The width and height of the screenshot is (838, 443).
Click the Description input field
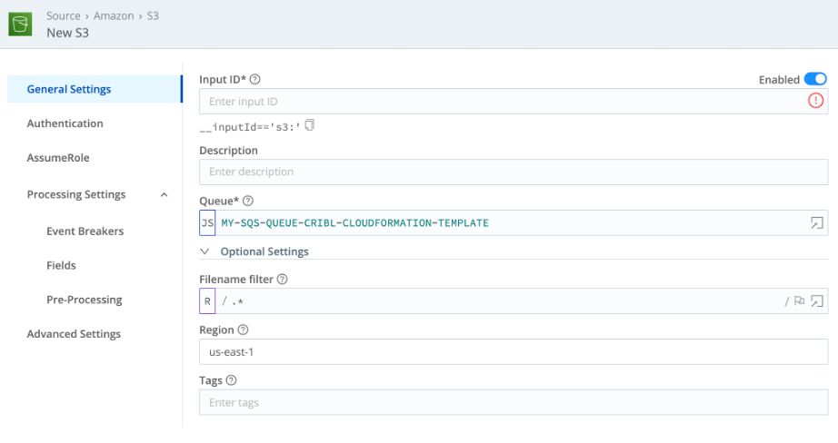point(513,172)
